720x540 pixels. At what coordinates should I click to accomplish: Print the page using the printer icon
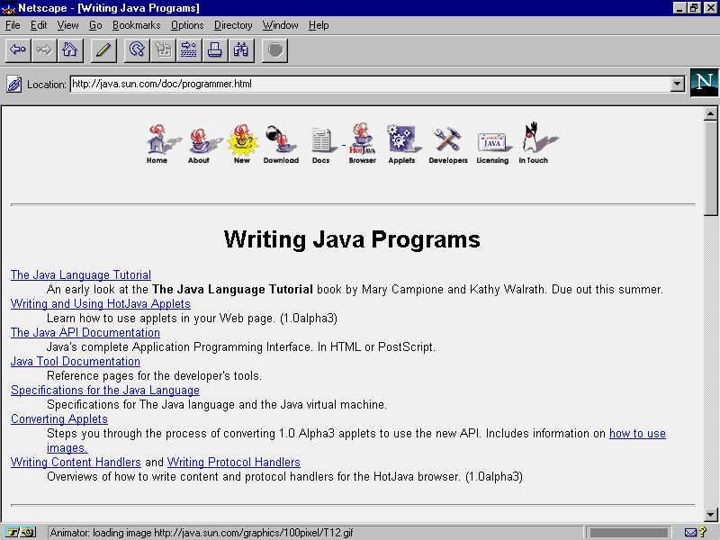[x=215, y=50]
